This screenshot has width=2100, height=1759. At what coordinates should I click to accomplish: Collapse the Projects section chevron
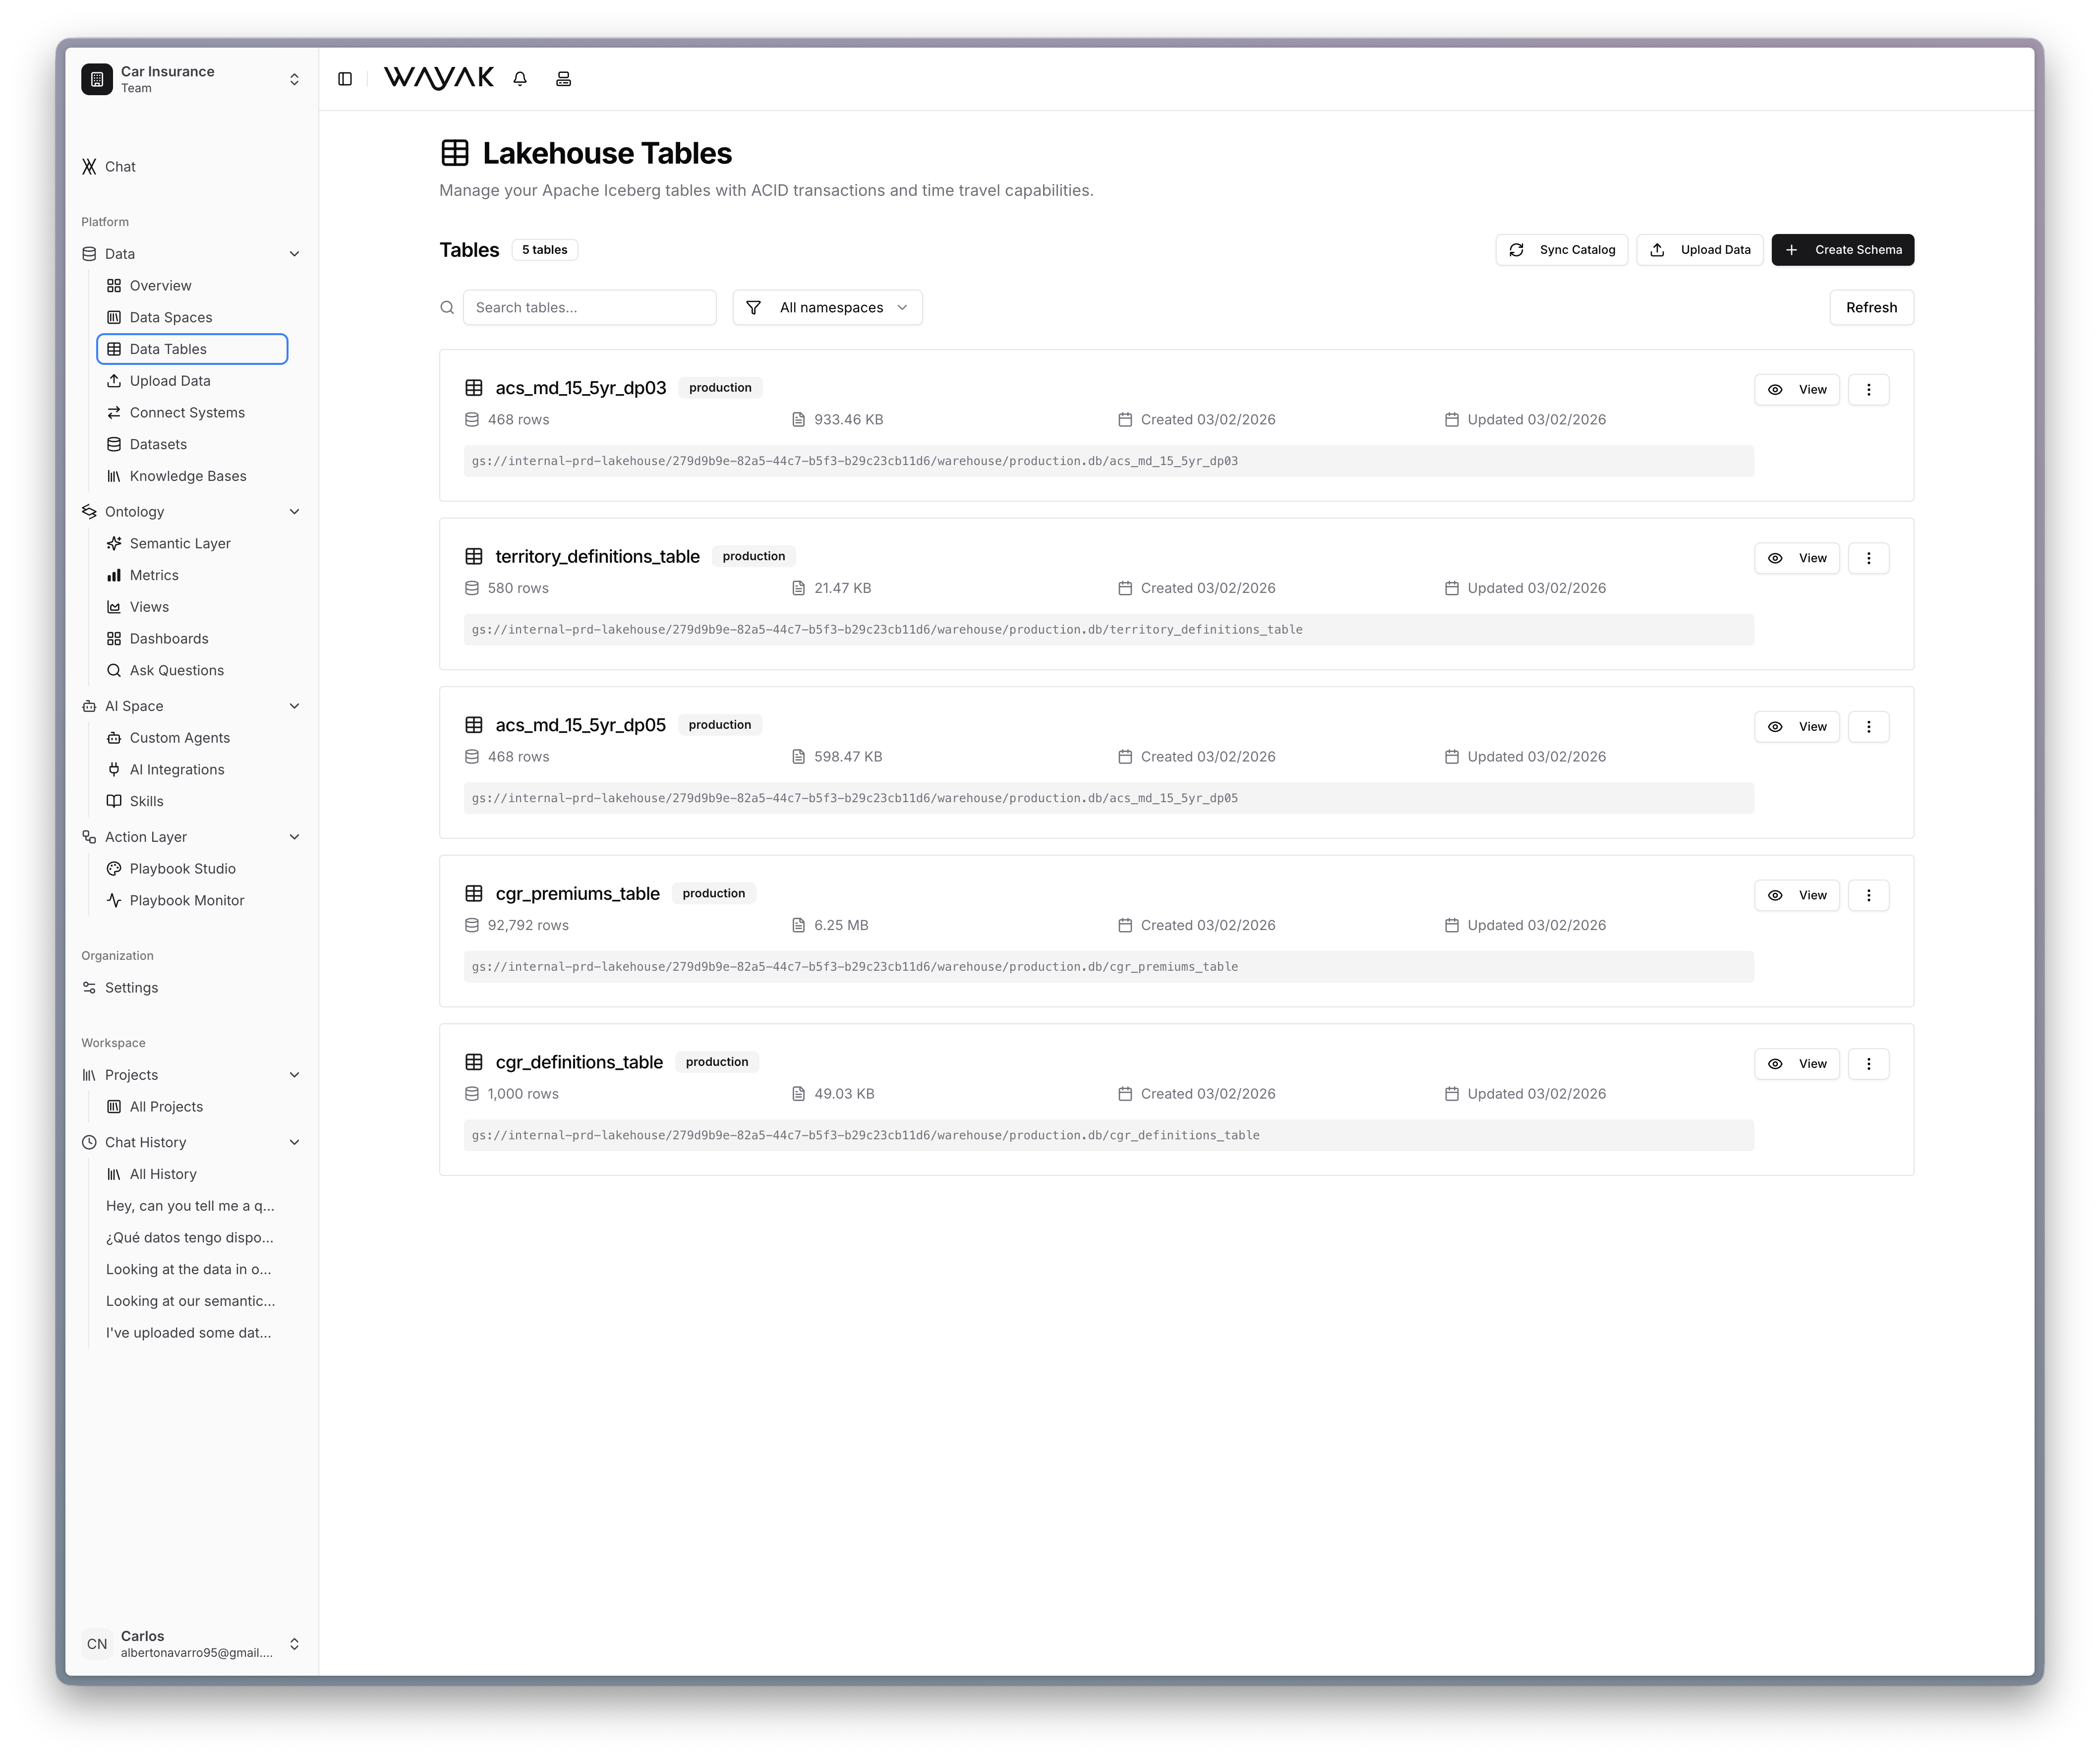tap(294, 1075)
